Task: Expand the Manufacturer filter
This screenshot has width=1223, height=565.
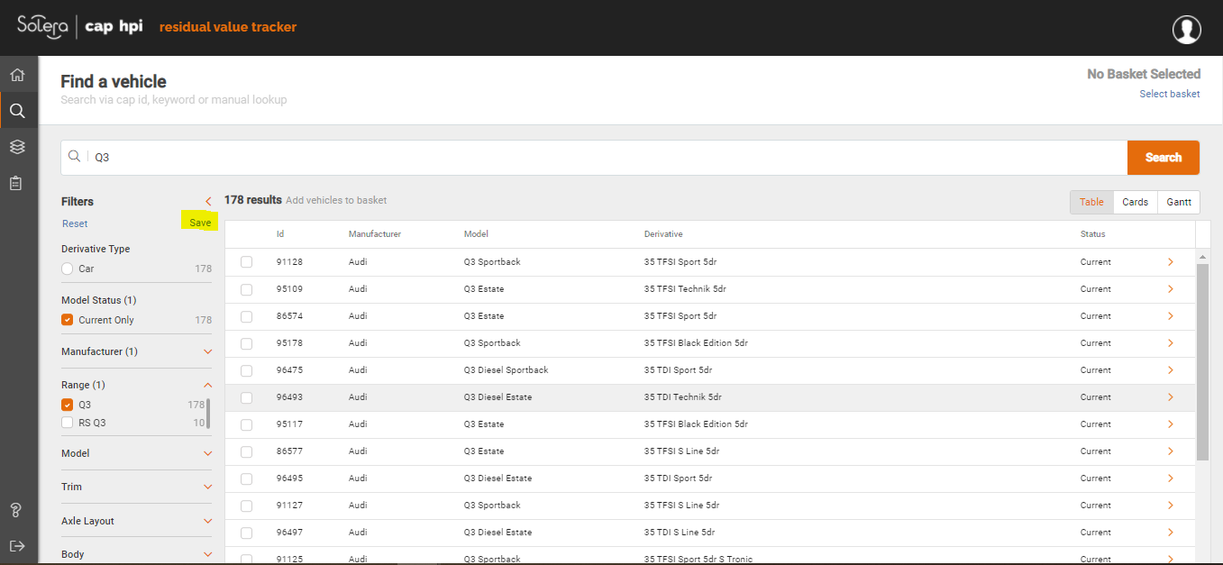Action: point(208,352)
